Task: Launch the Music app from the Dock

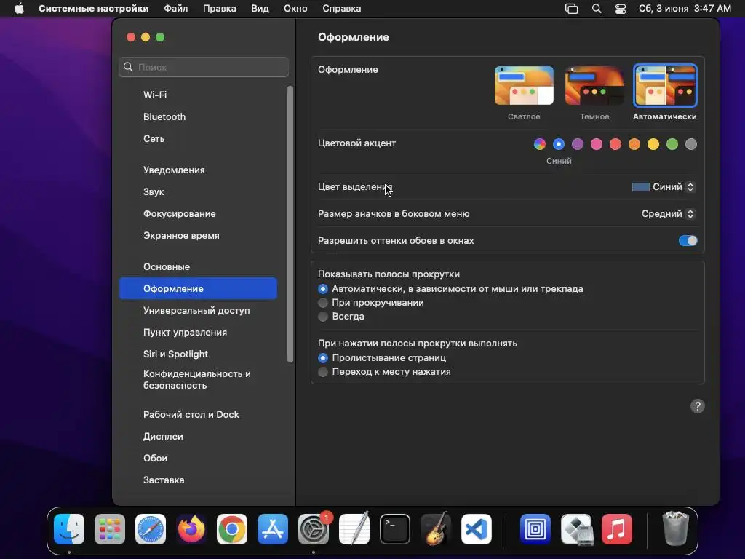Action: pos(617,529)
